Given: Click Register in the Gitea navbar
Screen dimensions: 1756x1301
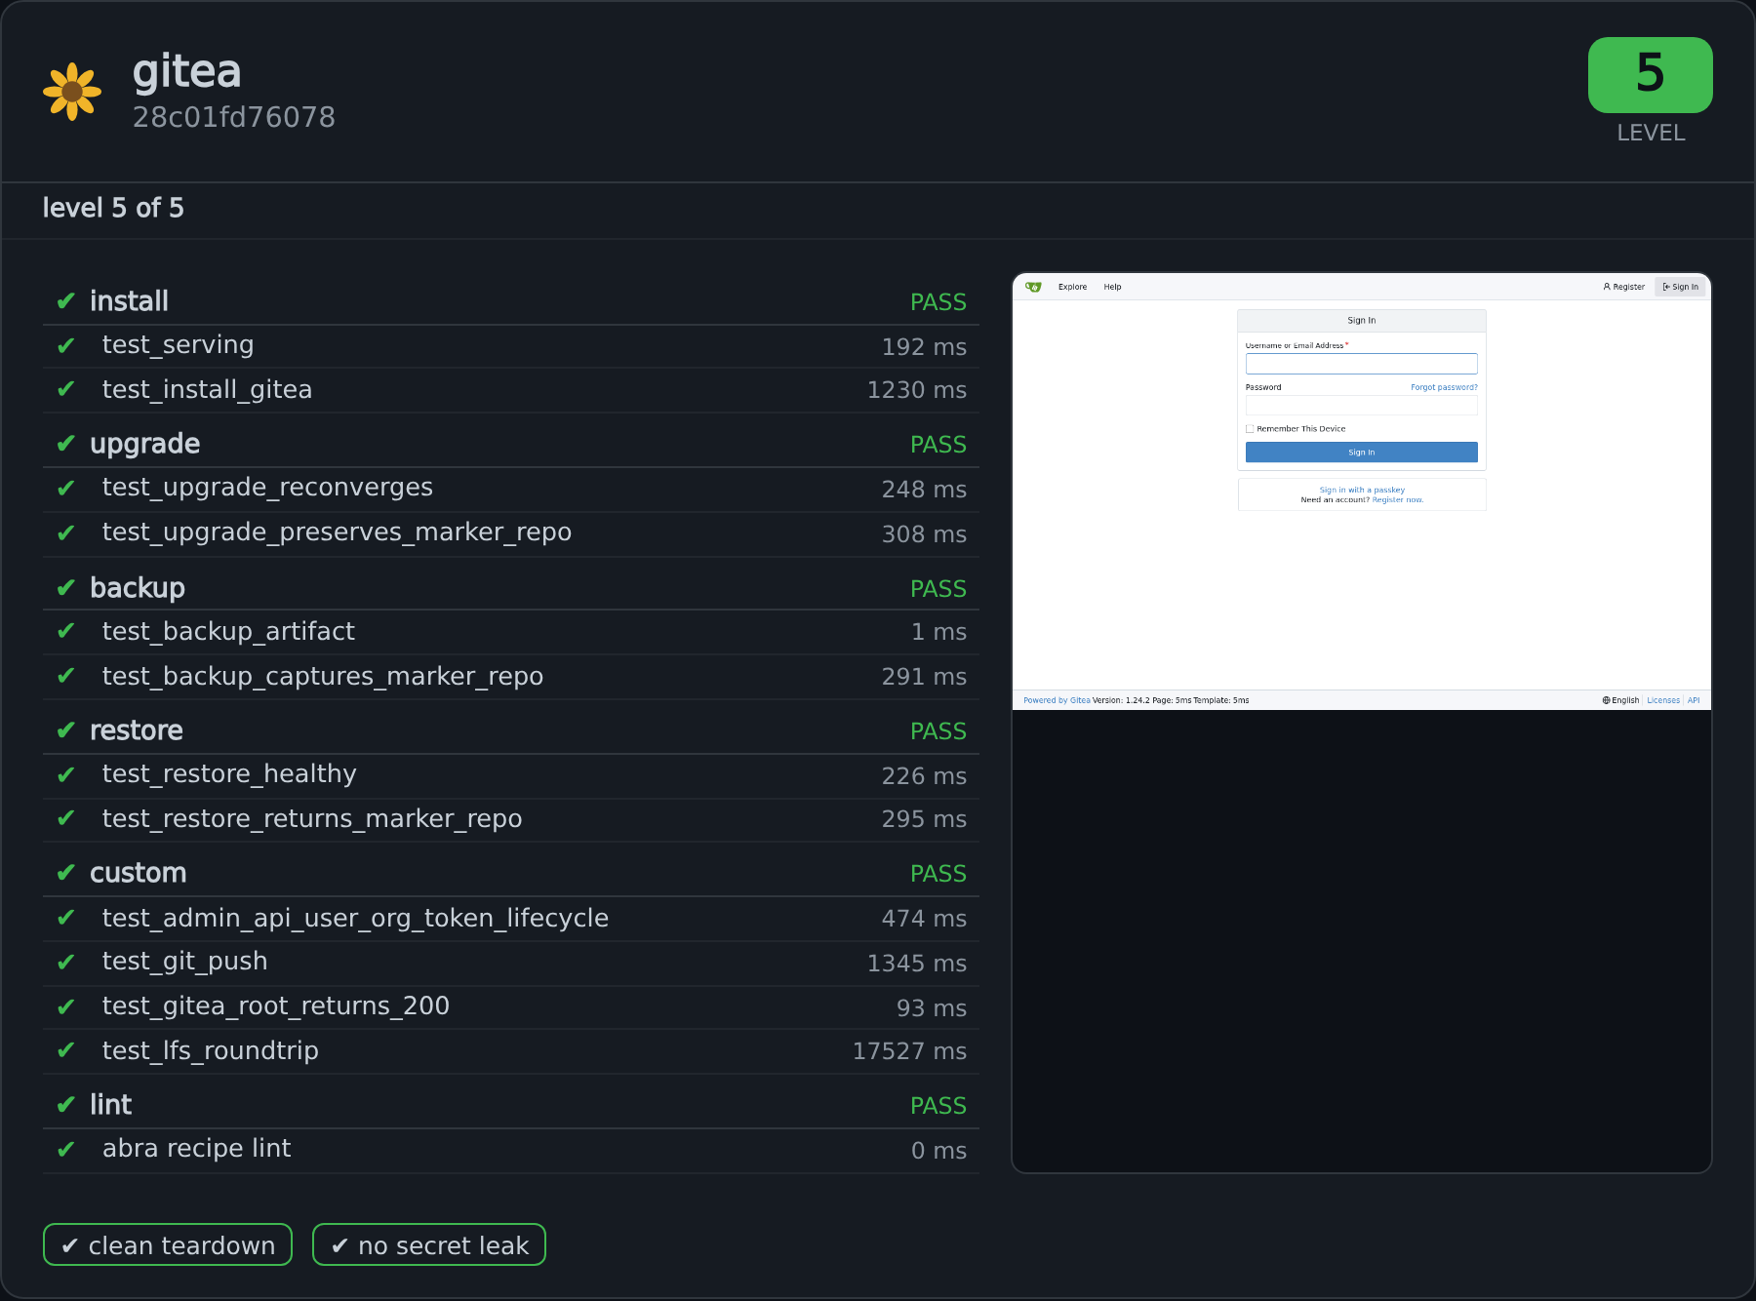Looking at the screenshot, I should click(1624, 287).
